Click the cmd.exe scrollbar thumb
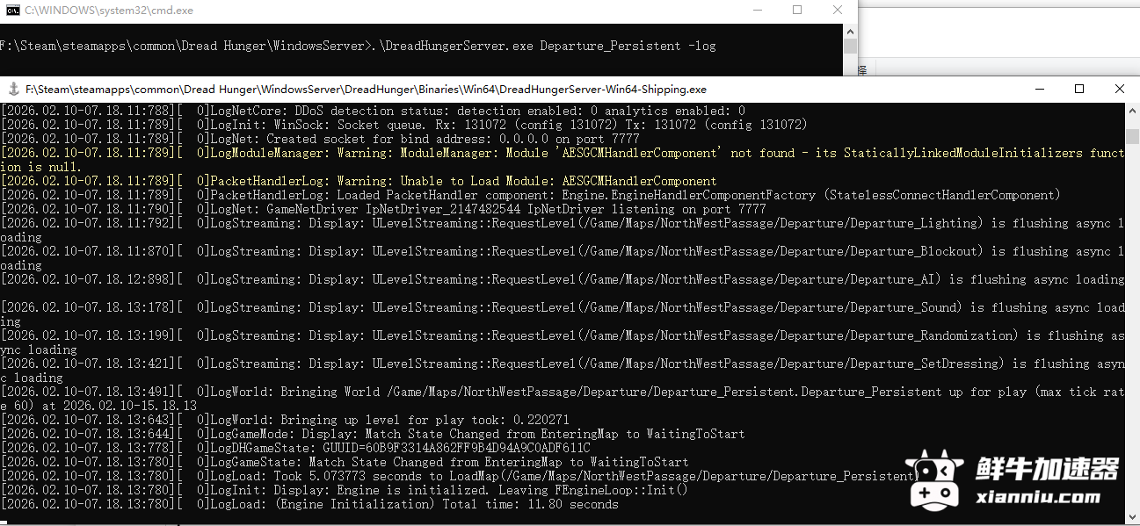 850,47
